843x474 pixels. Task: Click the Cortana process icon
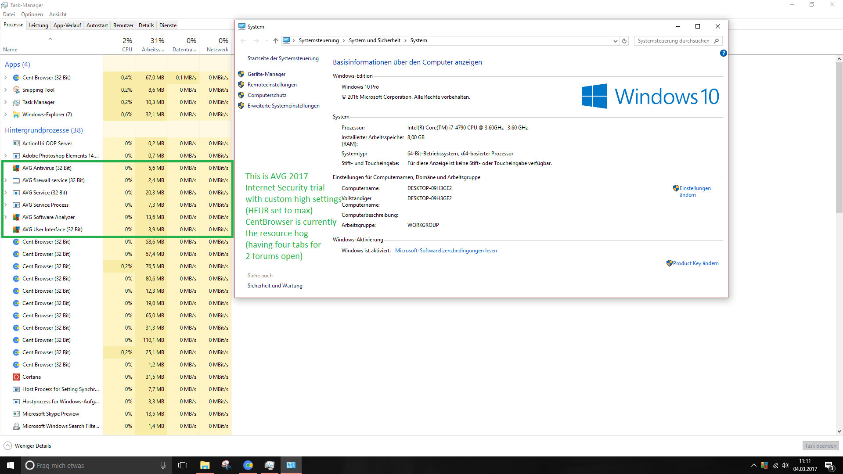(16, 377)
